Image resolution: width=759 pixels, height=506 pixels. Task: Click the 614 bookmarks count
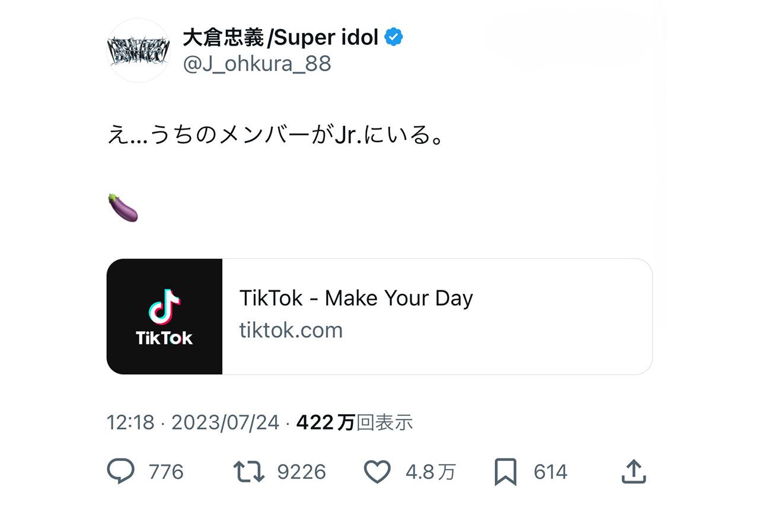click(549, 472)
